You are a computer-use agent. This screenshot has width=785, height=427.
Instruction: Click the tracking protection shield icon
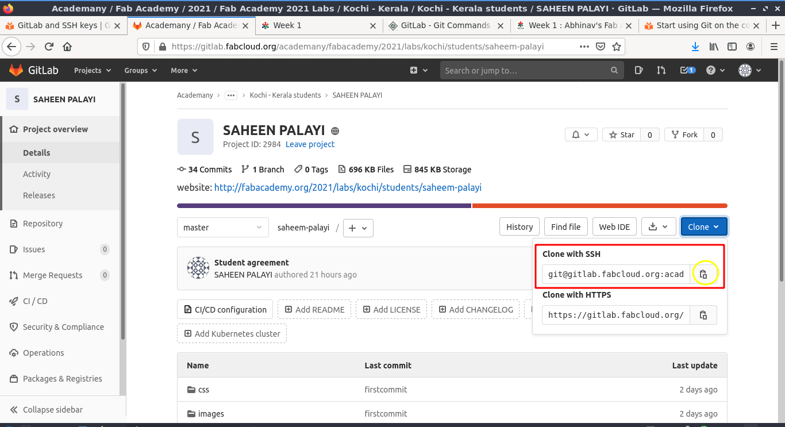point(146,47)
